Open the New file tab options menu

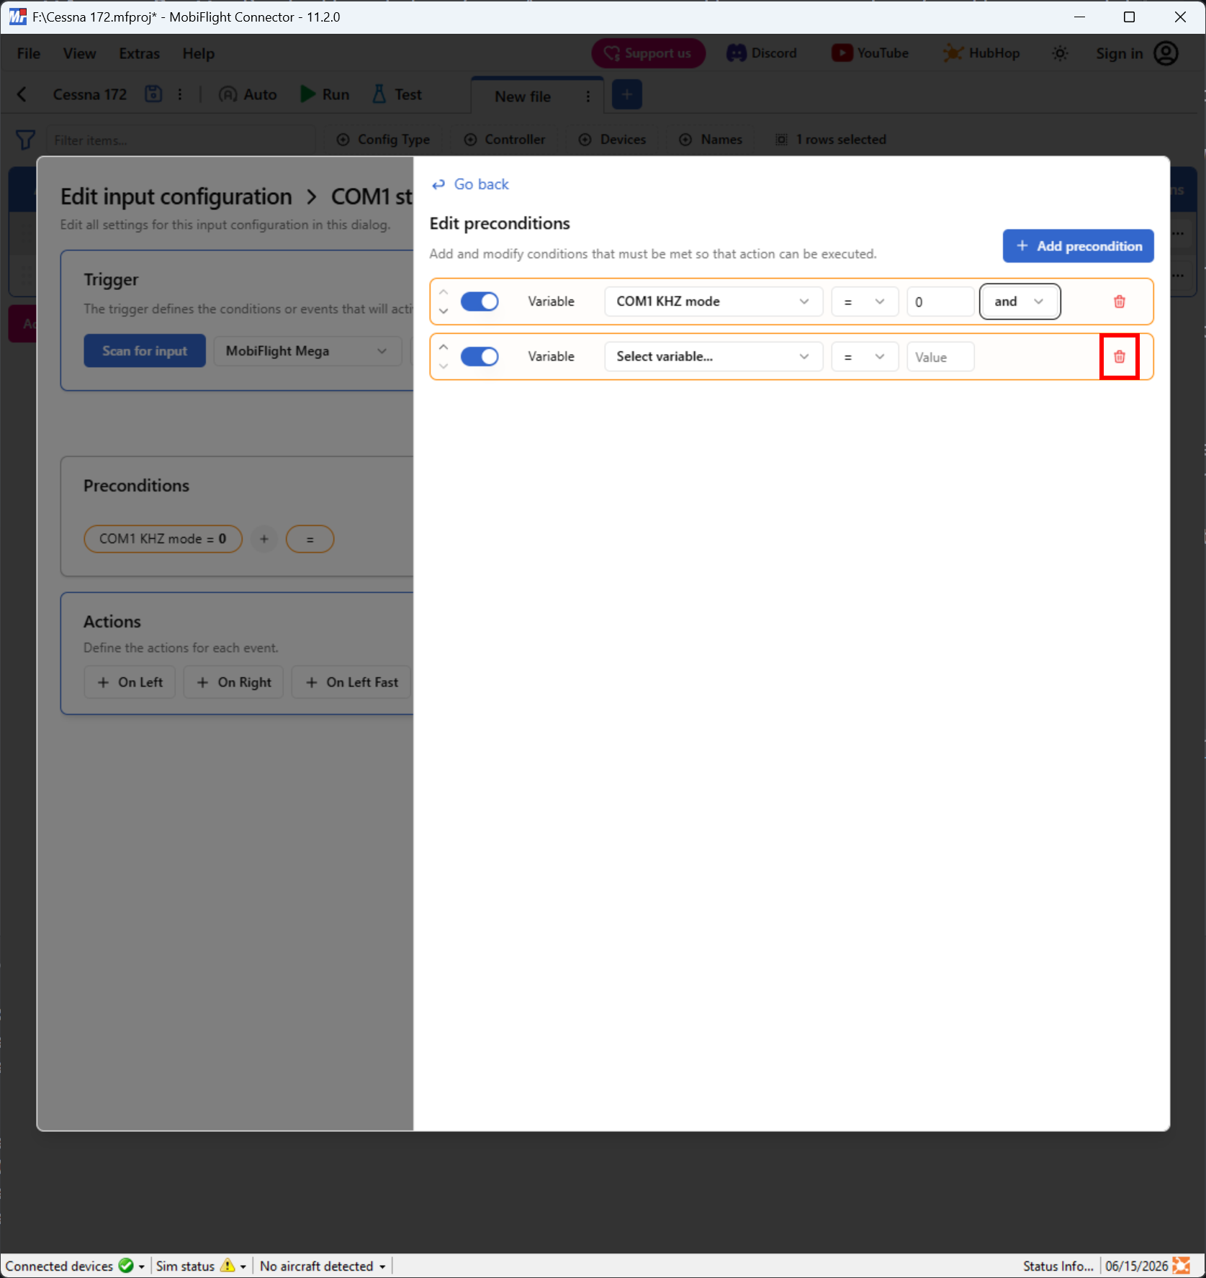click(588, 96)
